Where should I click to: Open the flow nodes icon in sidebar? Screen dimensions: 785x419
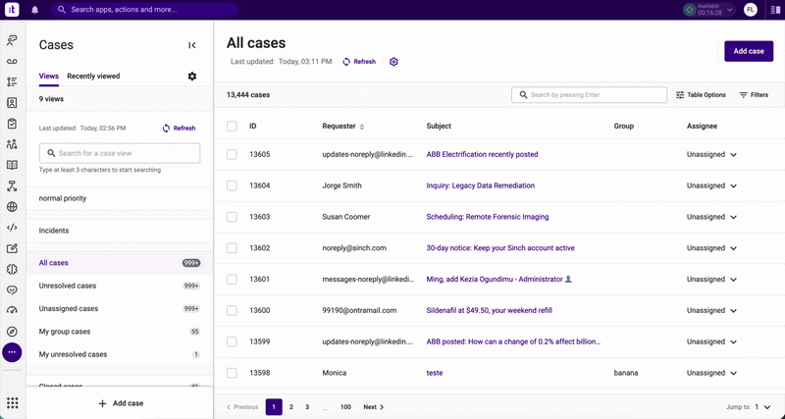tap(12, 185)
